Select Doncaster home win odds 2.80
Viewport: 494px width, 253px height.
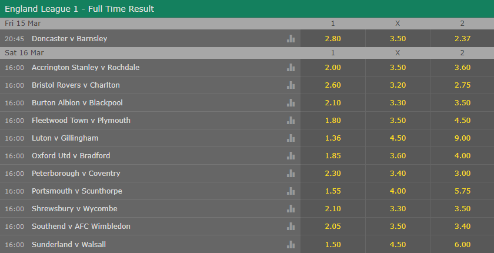coord(333,38)
